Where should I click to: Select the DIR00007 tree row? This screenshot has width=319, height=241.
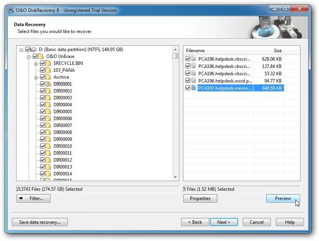pyautogui.click(x=63, y=125)
